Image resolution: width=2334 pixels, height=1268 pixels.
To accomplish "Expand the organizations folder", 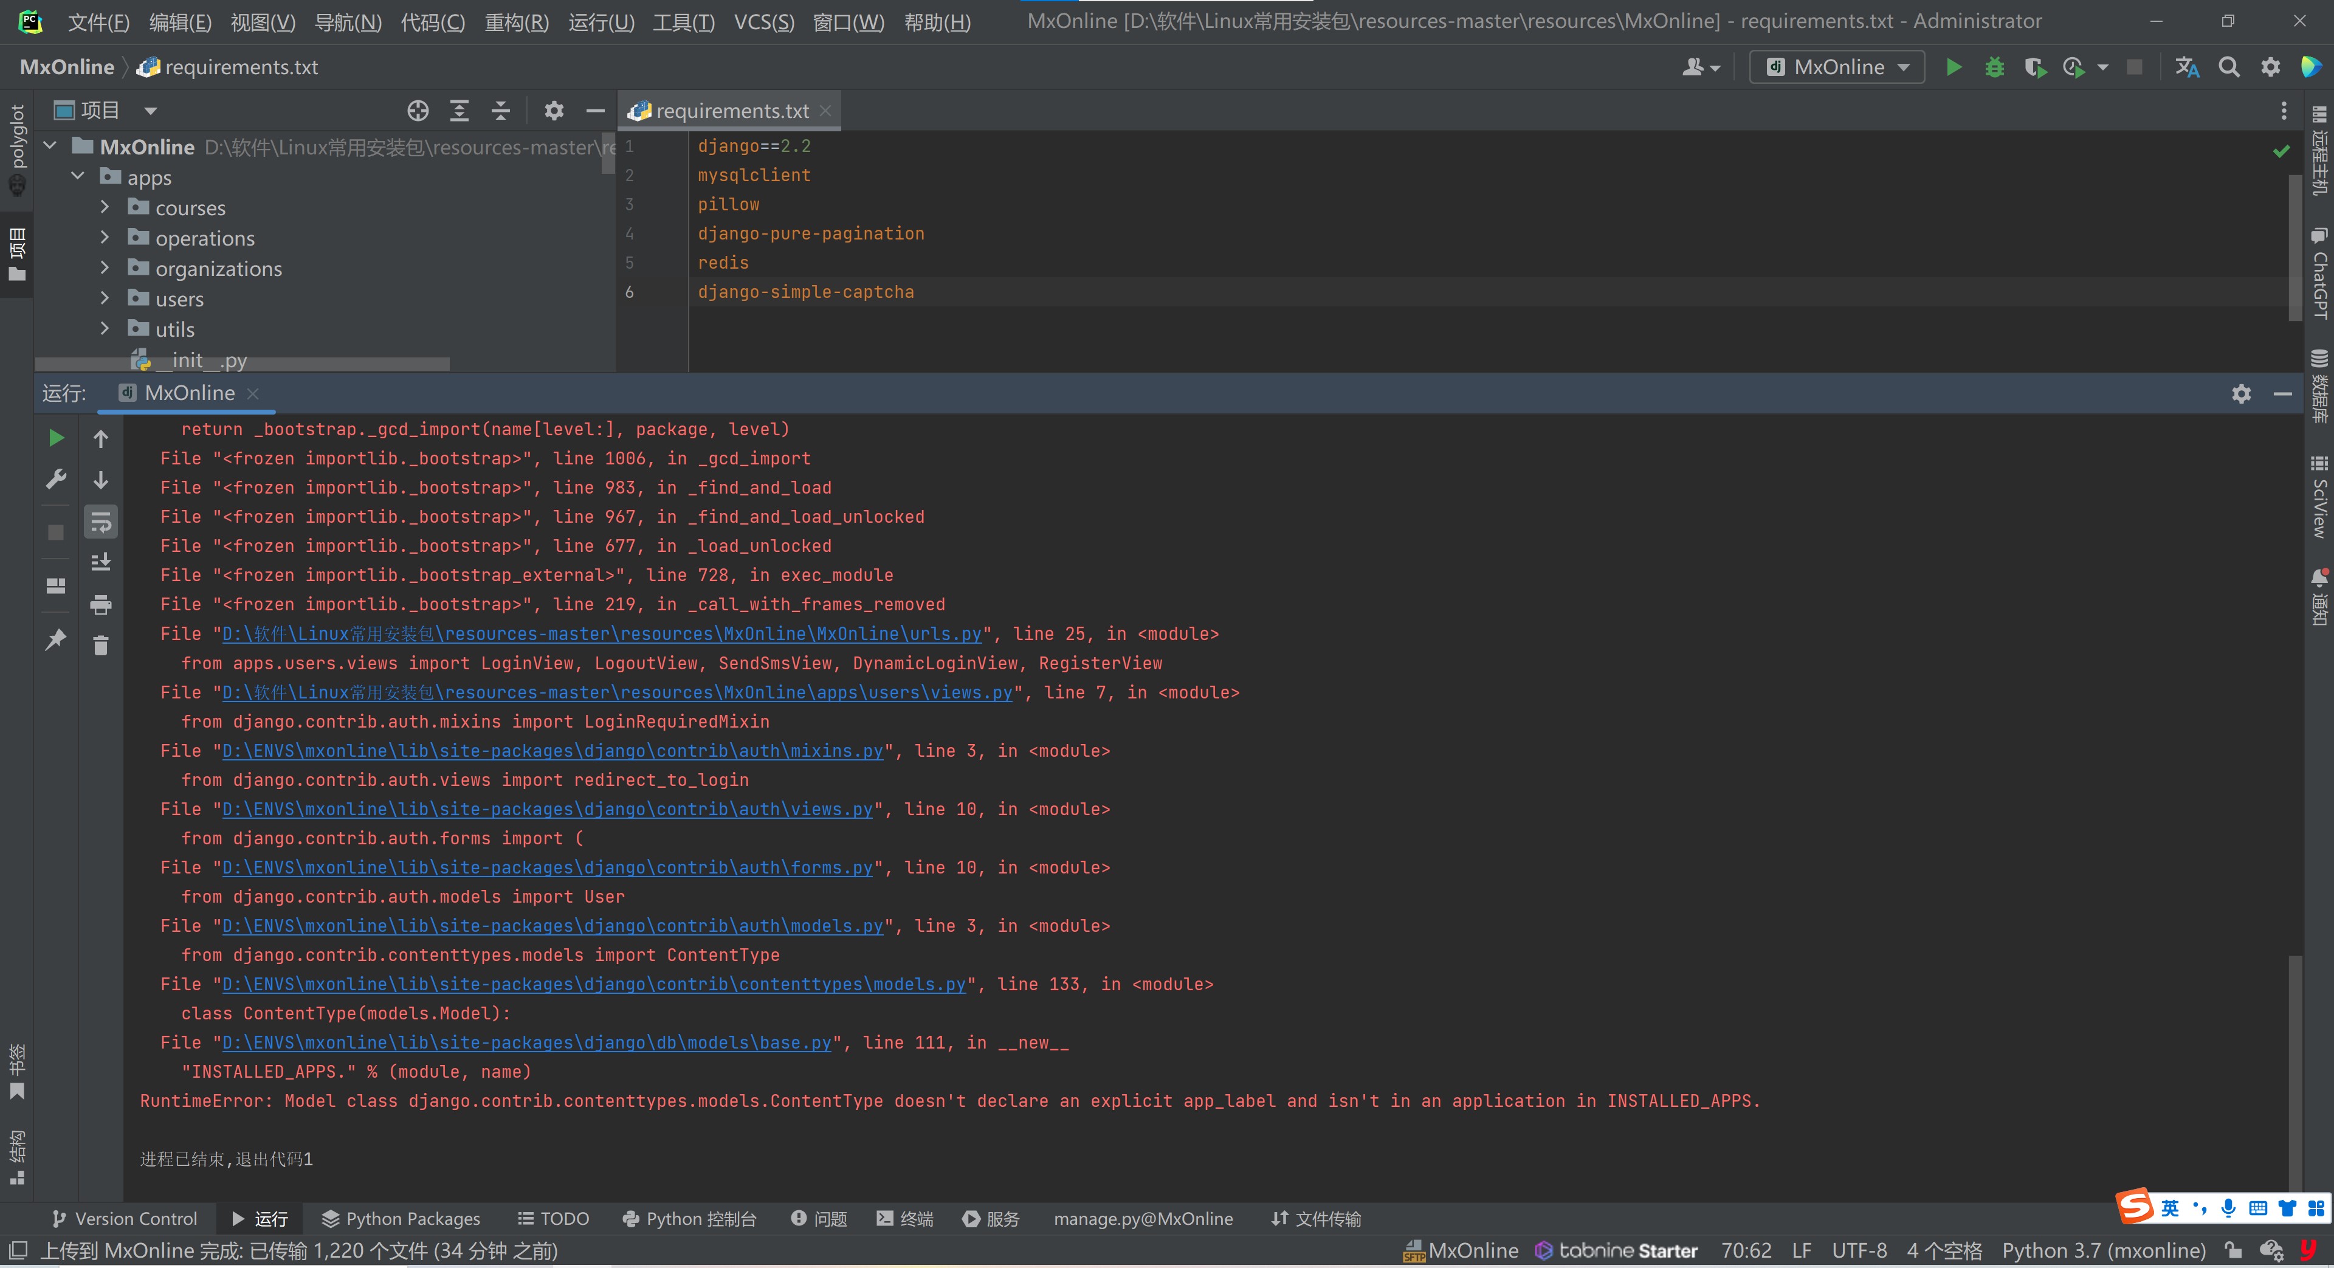I will (105, 267).
